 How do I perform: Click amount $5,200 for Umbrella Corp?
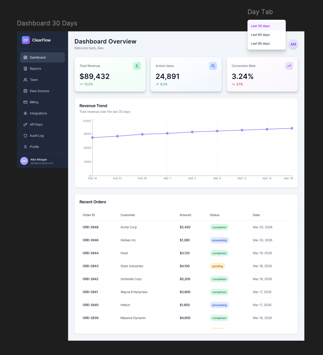(185, 279)
